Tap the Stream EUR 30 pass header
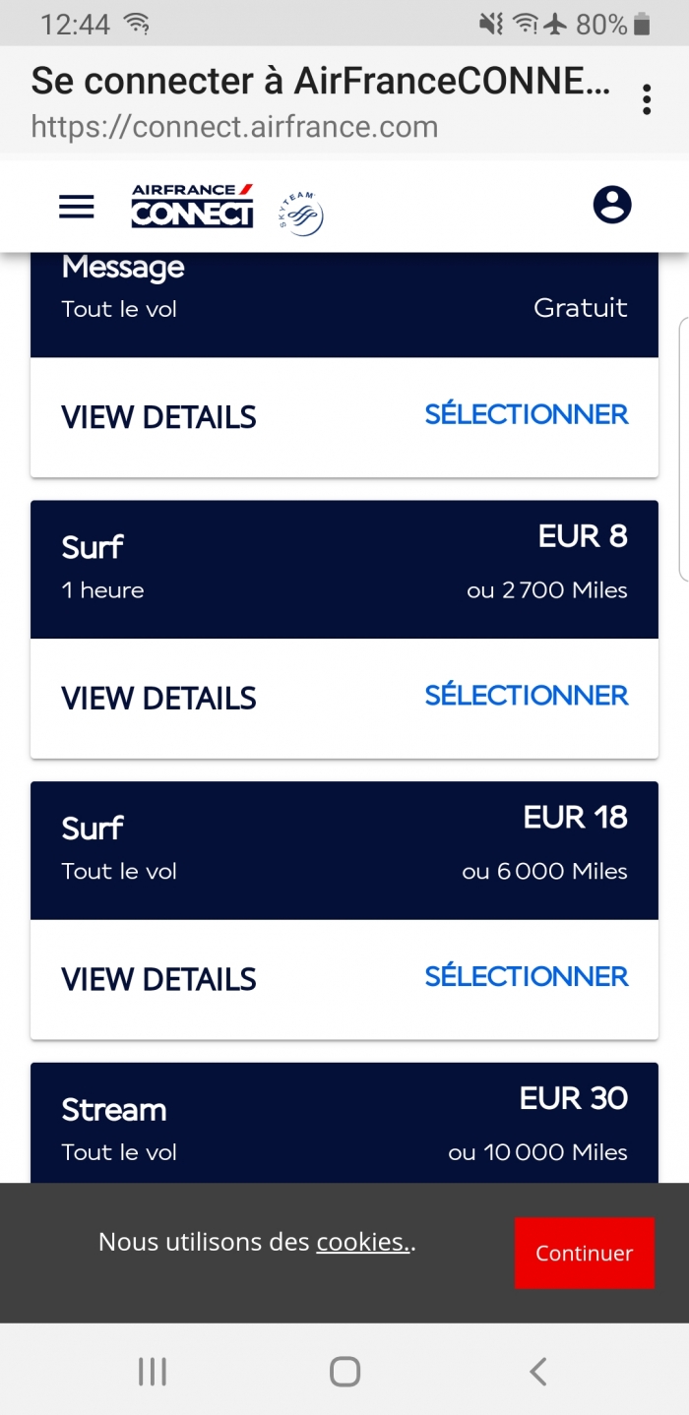Viewport: 689px width, 1415px height. pos(344,1123)
